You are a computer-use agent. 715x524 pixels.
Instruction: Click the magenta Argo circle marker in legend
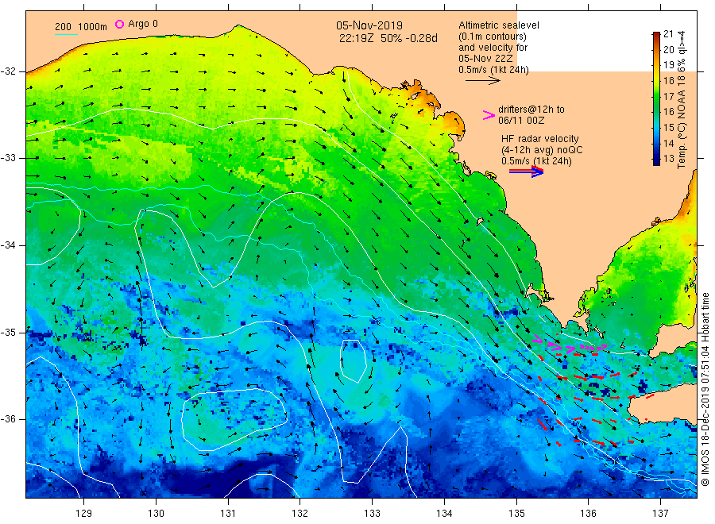119,24
